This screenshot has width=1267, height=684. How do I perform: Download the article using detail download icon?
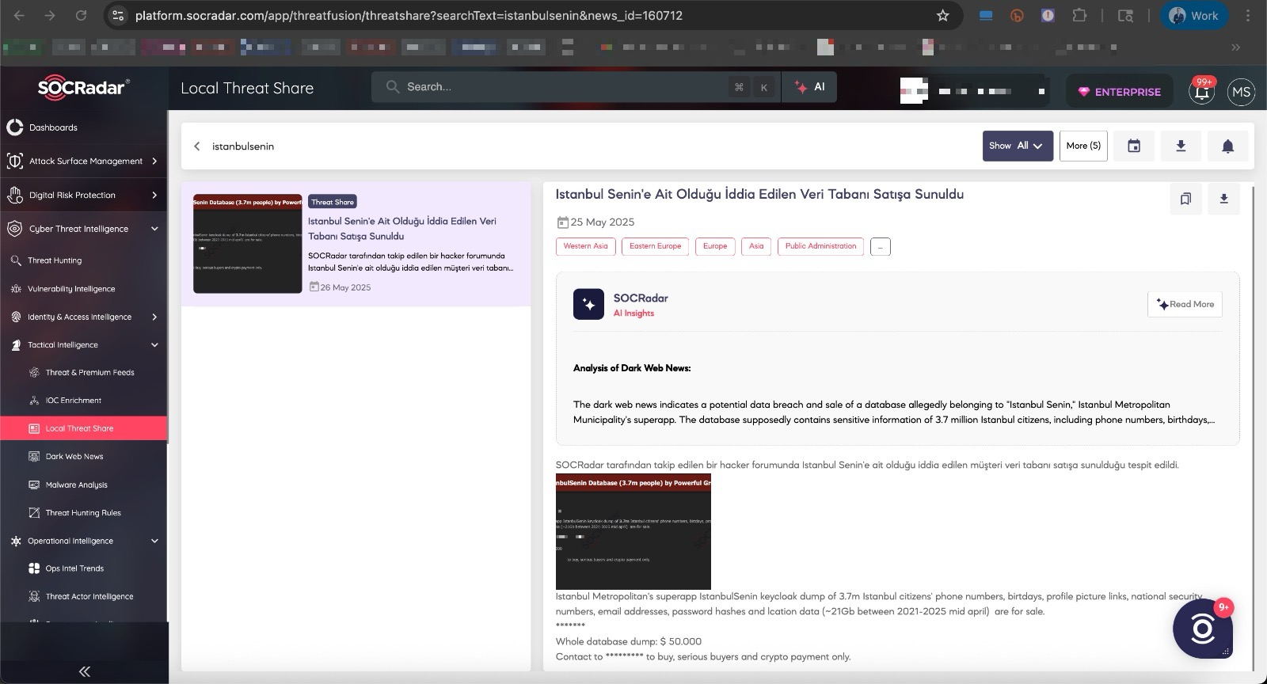(1223, 199)
